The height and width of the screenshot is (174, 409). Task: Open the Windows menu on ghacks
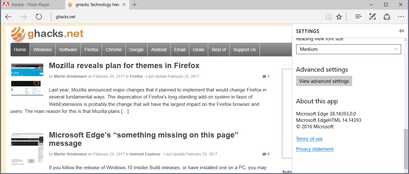[42, 50]
